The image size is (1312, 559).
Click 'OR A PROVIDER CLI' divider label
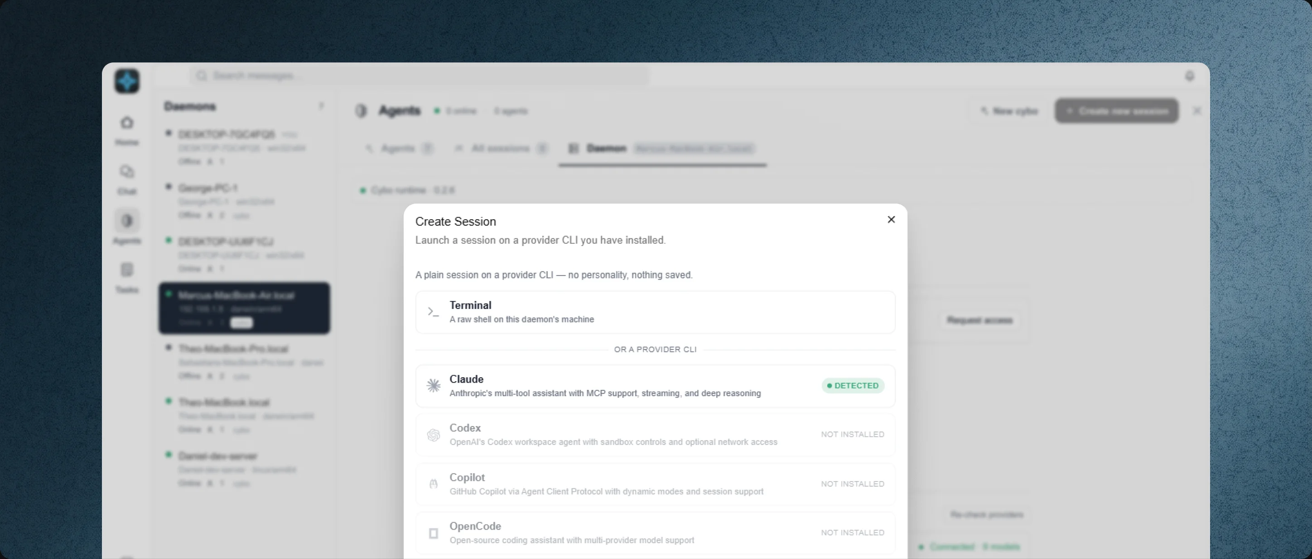(655, 350)
